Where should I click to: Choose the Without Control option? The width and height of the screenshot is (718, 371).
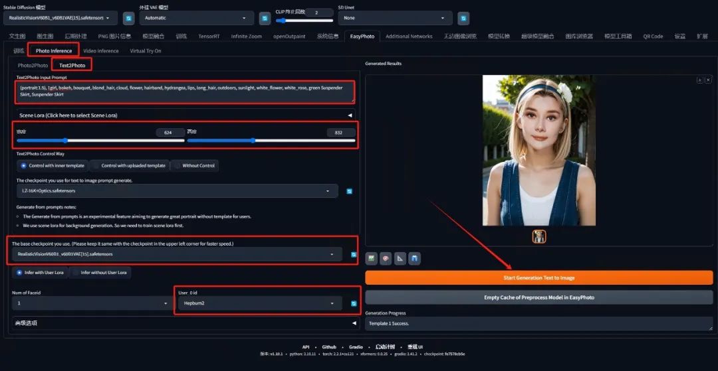[x=194, y=165]
